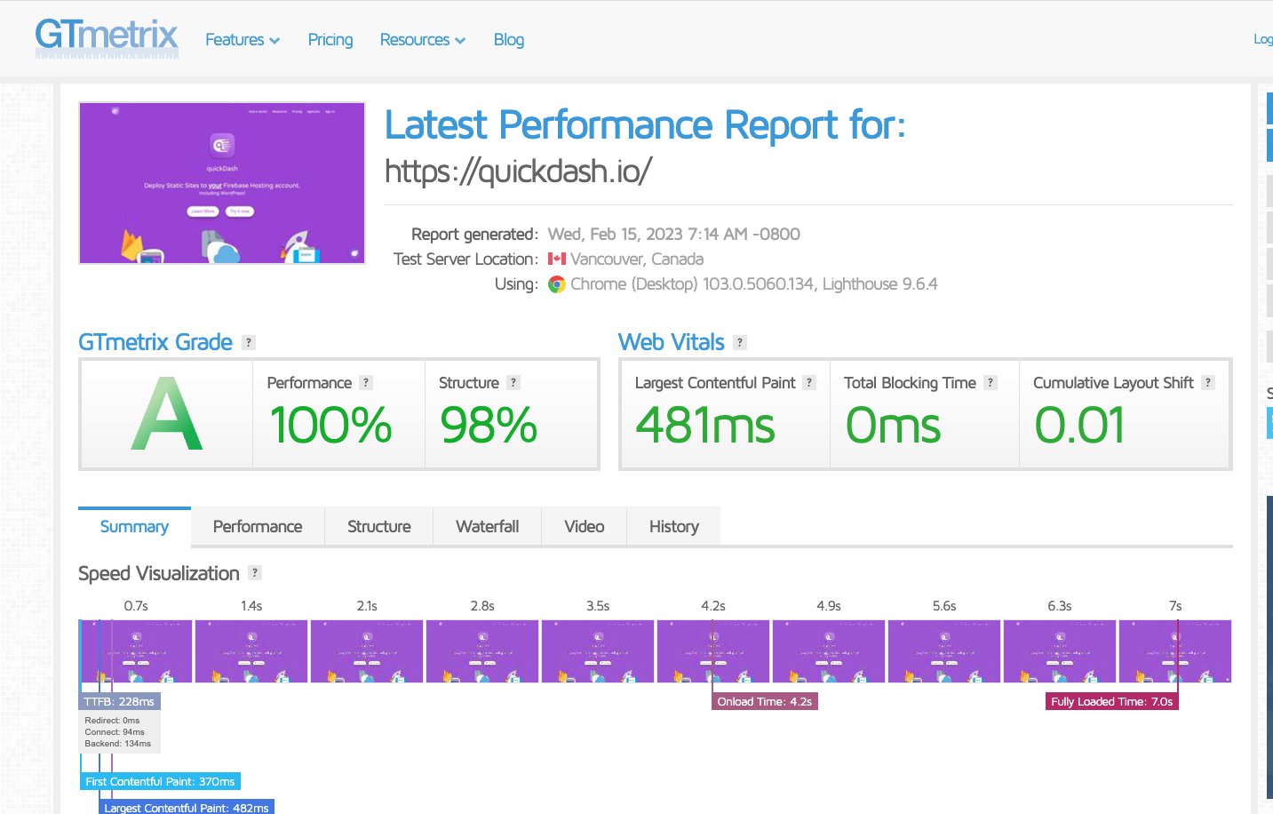Open the History tab
This screenshot has height=814, width=1273.
(672, 526)
